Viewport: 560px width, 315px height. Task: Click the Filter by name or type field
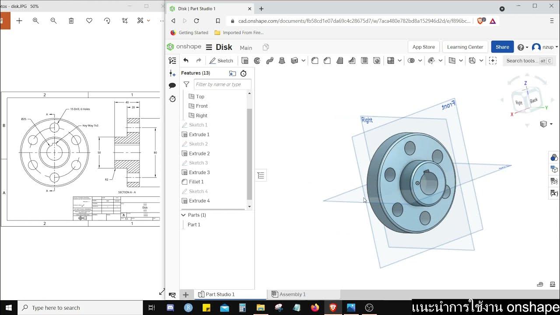coord(223,84)
